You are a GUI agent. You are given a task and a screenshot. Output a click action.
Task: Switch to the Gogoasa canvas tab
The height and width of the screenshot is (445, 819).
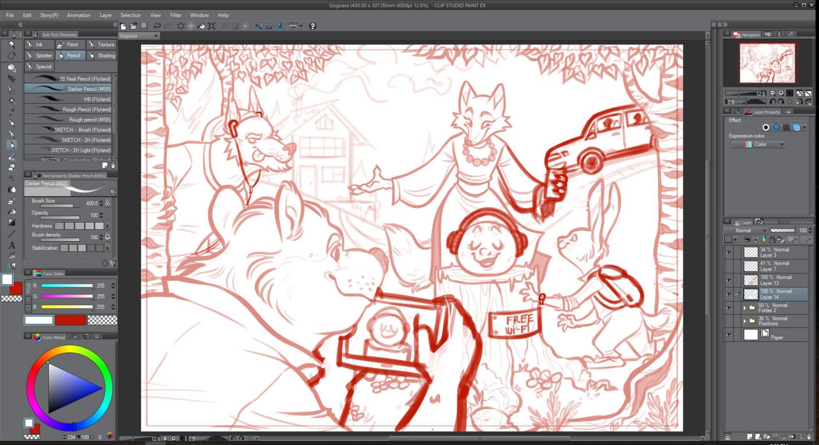[139, 36]
